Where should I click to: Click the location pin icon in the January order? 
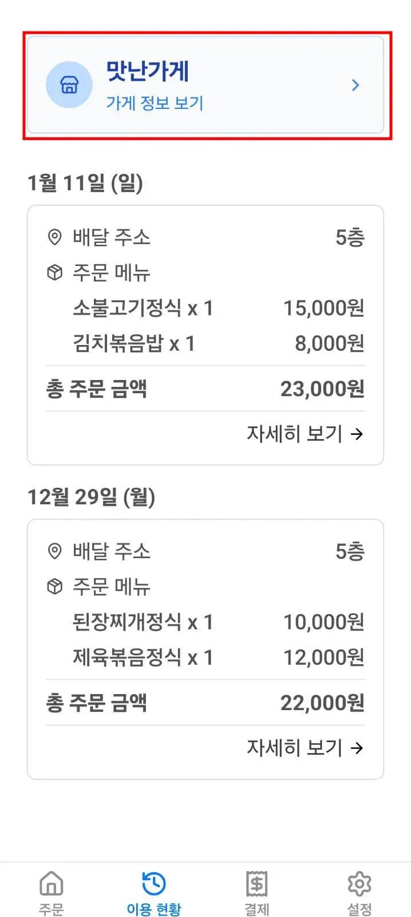pos(55,238)
